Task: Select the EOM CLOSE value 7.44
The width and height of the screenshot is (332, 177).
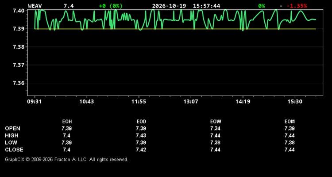Action: tap(290, 150)
